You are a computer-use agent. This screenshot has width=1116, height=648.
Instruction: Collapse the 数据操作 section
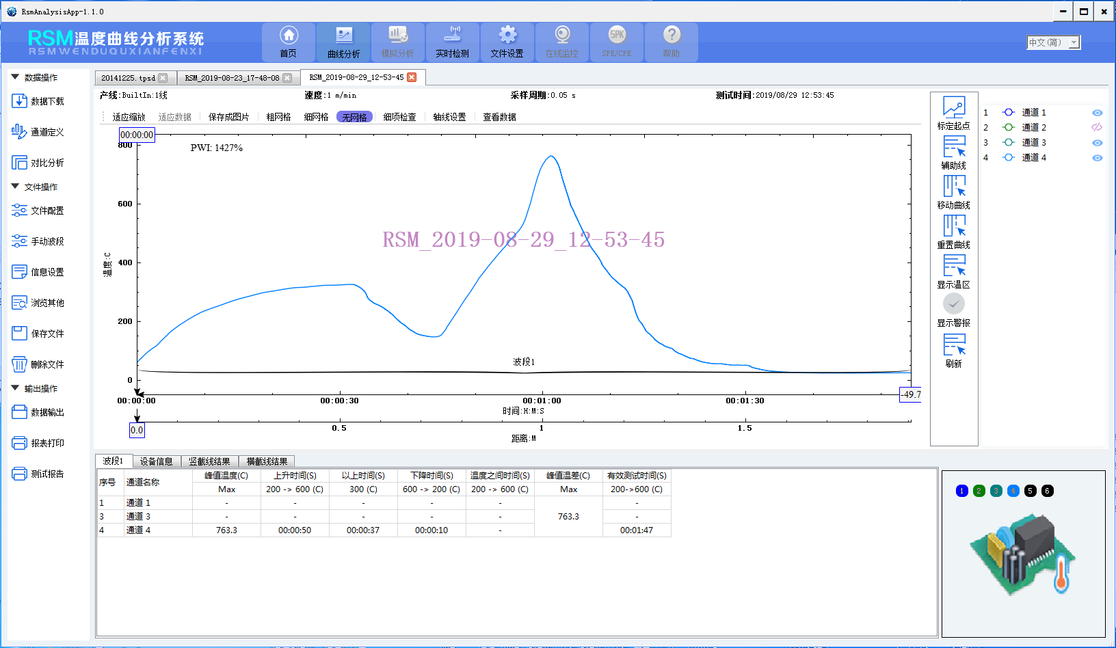click(x=15, y=77)
